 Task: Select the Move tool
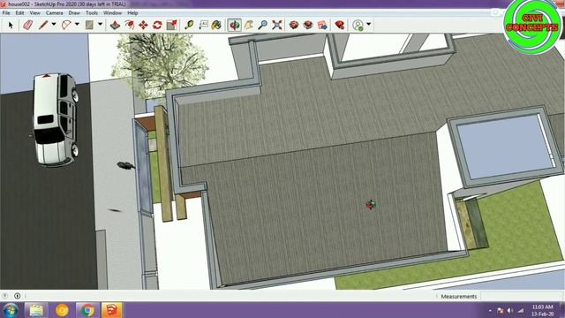[x=143, y=25]
